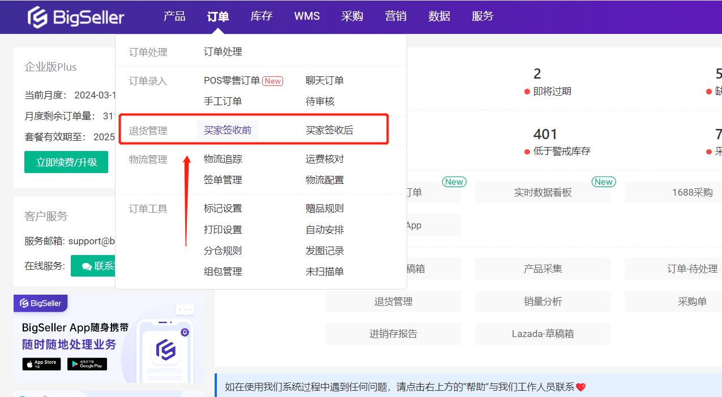
Task: Click the BigSeller App promo banner
Action: pyautogui.click(x=108, y=338)
